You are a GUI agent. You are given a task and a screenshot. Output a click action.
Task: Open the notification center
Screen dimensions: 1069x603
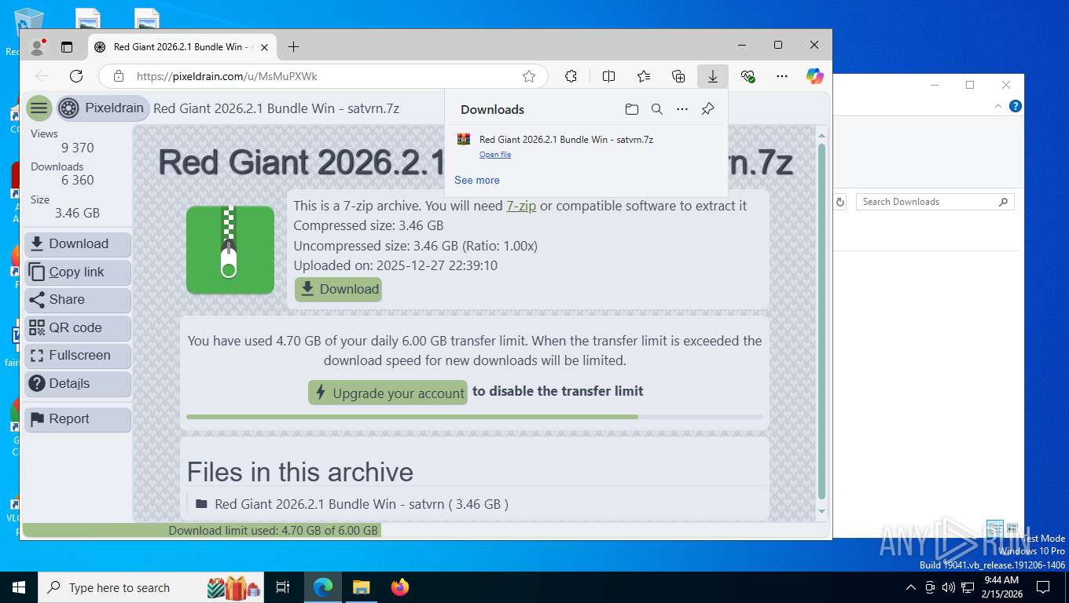pos(1042,587)
